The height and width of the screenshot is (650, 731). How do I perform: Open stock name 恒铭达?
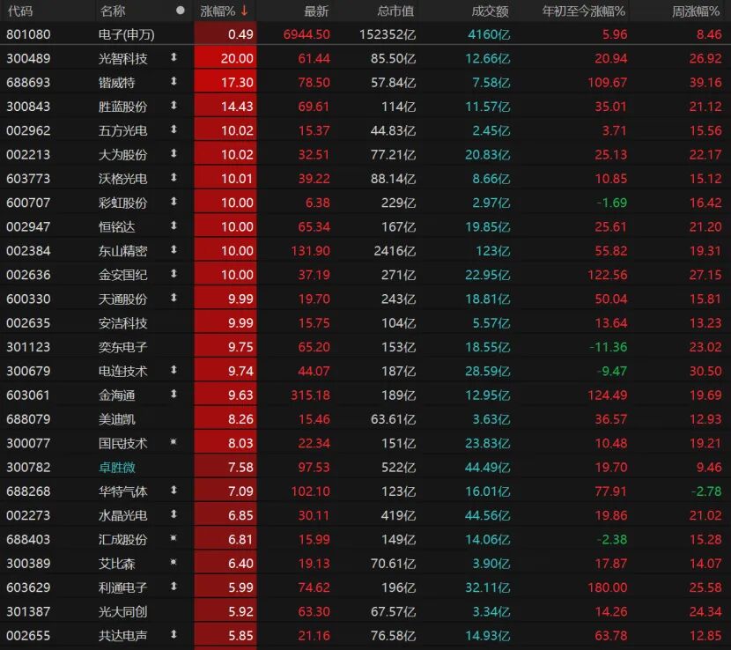click(x=116, y=227)
